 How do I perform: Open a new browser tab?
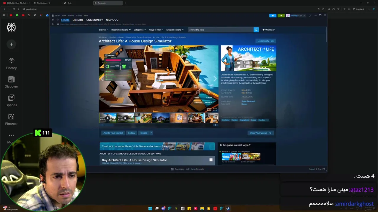tap(126, 3)
